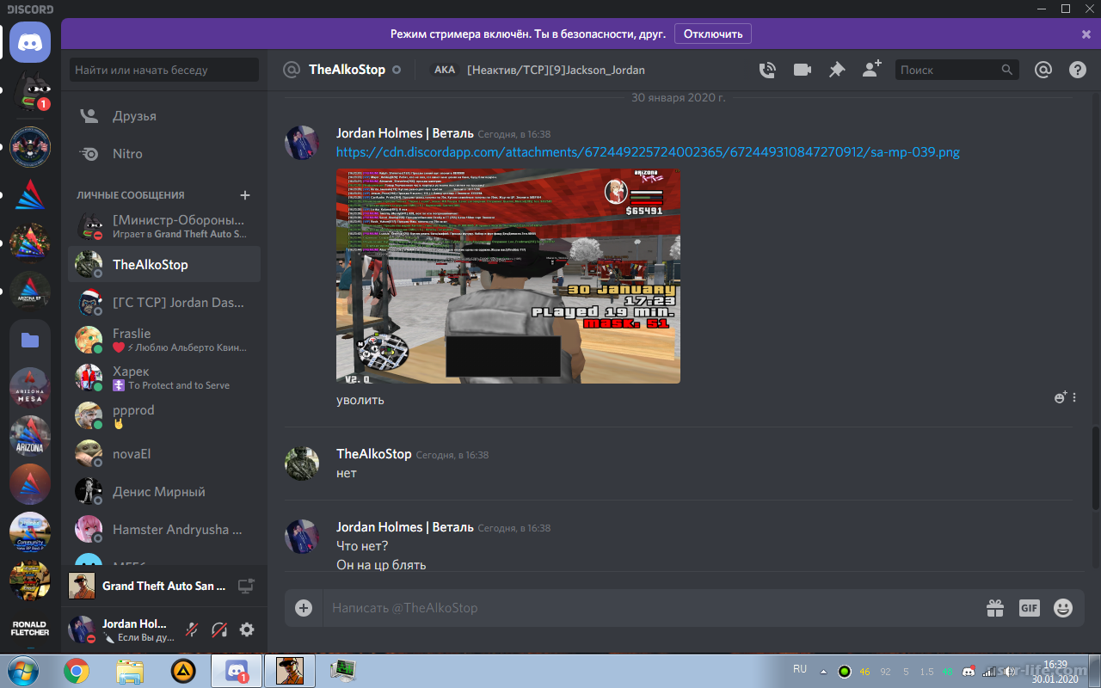Click the 'ЛИЧНЫЕ СООБЩЕНИЯ' header
Viewport: 1101px width, 688px height.
(x=130, y=195)
